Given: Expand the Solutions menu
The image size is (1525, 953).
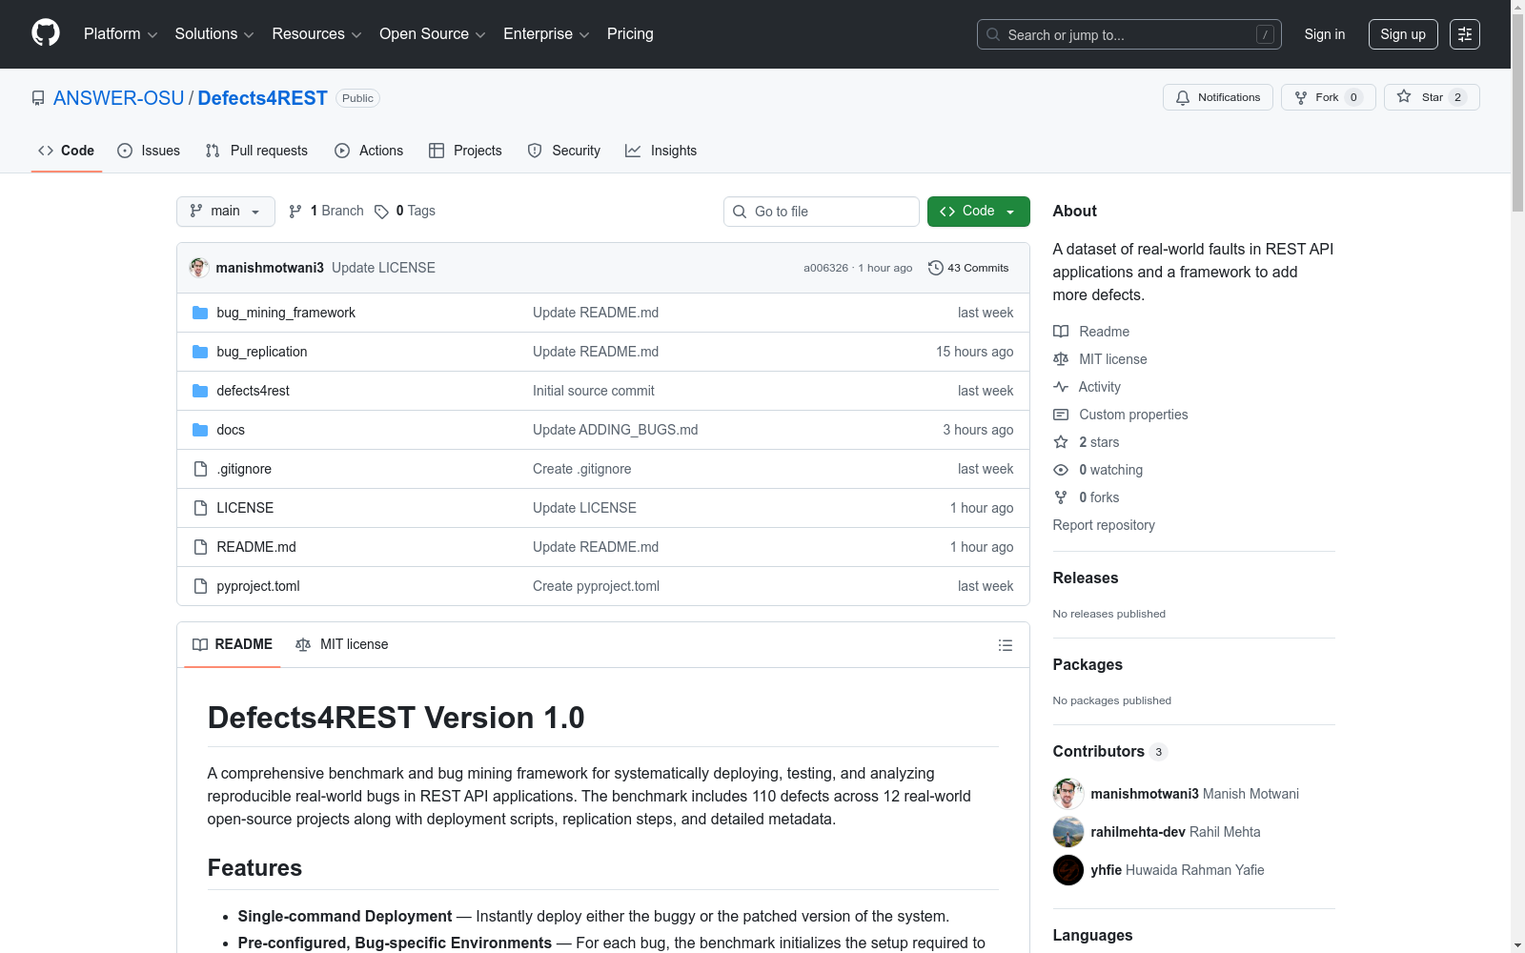Looking at the screenshot, I should click(214, 34).
